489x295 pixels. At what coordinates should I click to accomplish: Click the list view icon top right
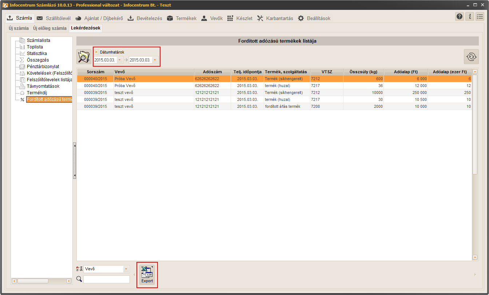(x=480, y=16)
